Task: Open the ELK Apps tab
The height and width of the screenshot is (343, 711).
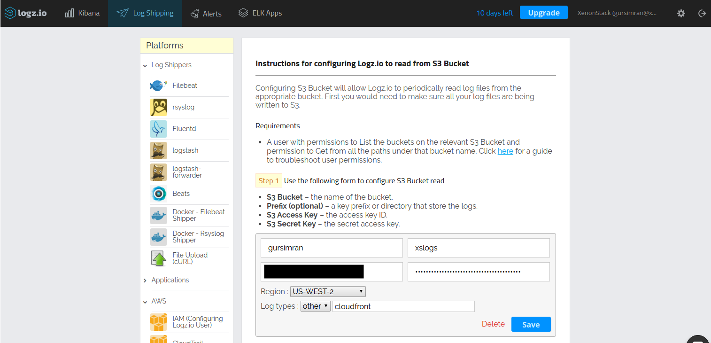Action: point(260,13)
